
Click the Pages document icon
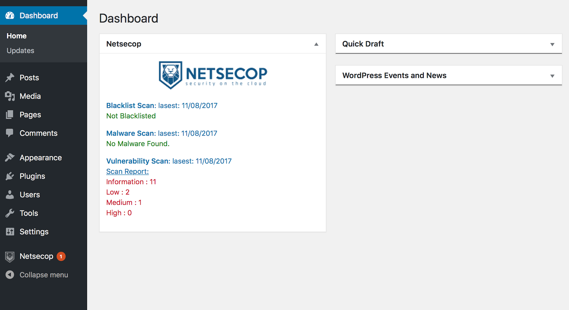10,115
